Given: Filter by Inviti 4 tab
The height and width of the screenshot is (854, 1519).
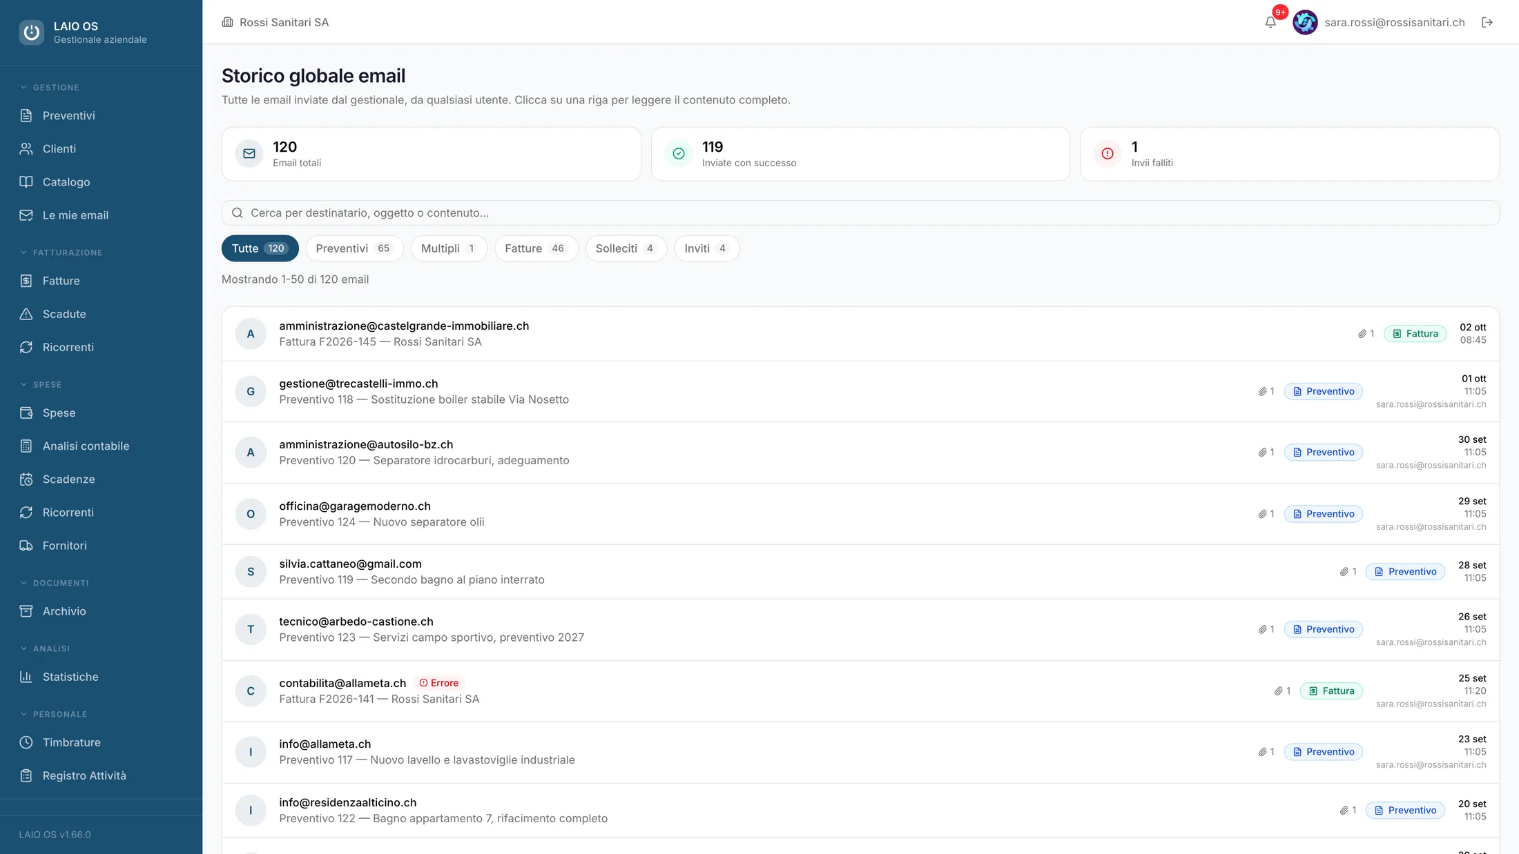Looking at the screenshot, I should [x=706, y=248].
